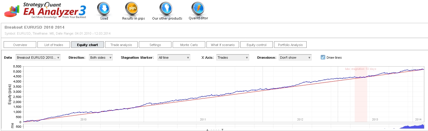Click the Symbol EURUSD Timeframe M5 info line
Viewport: 428px width, 131px height.
tap(58, 33)
